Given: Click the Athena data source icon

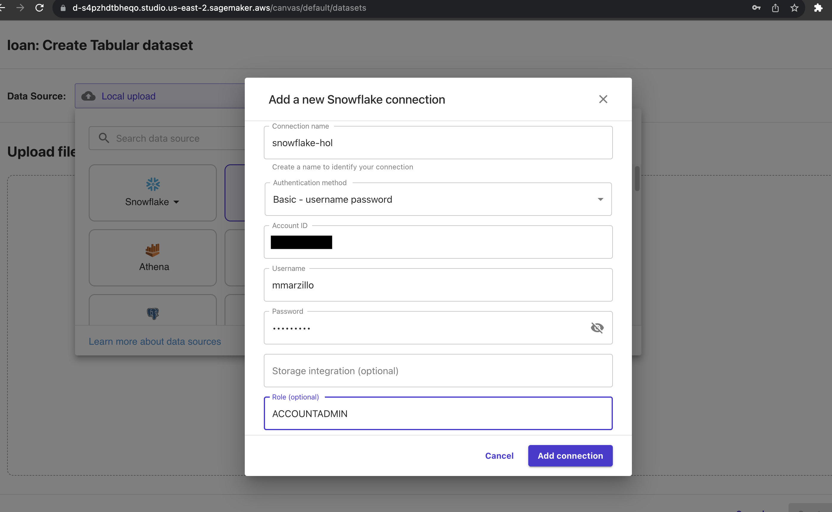Looking at the screenshot, I should point(152,250).
